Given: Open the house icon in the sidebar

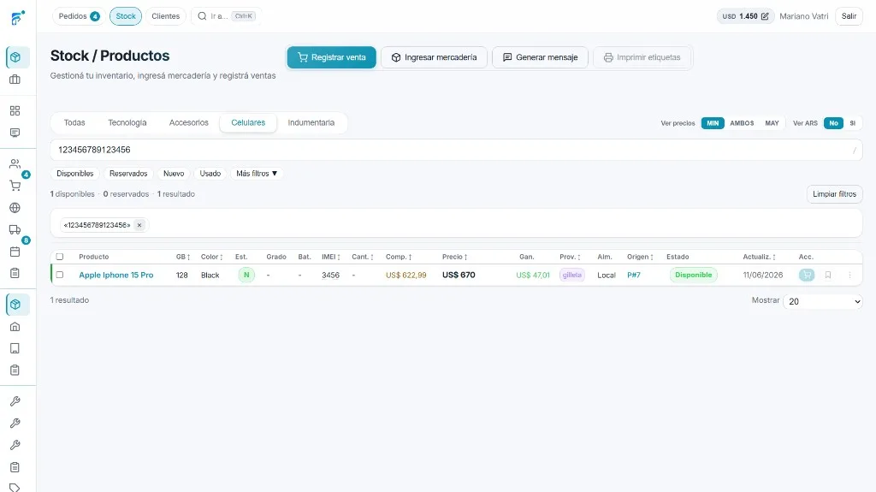Looking at the screenshot, I should pyautogui.click(x=15, y=327).
